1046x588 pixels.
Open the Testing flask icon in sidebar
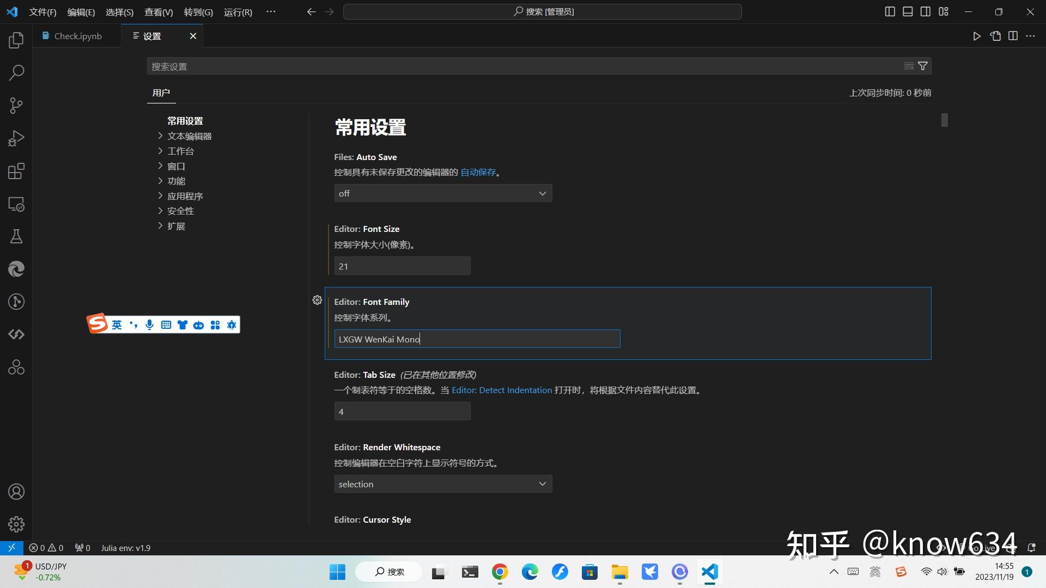tap(16, 236)
